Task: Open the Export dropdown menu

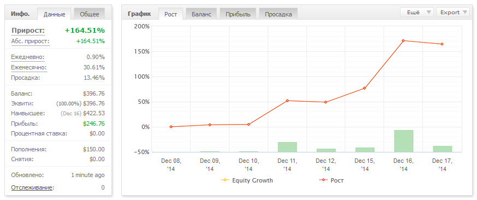Action: [452, 12]
